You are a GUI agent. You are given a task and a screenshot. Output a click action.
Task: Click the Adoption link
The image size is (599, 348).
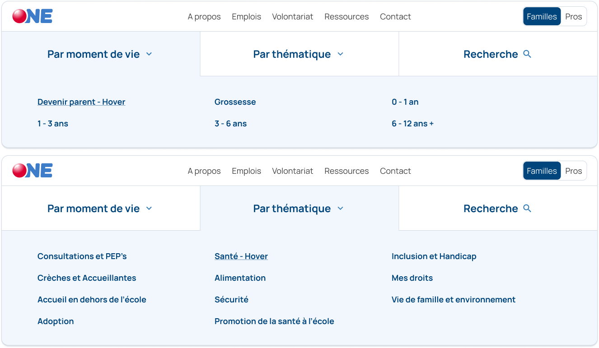click(x=56, y=321)
